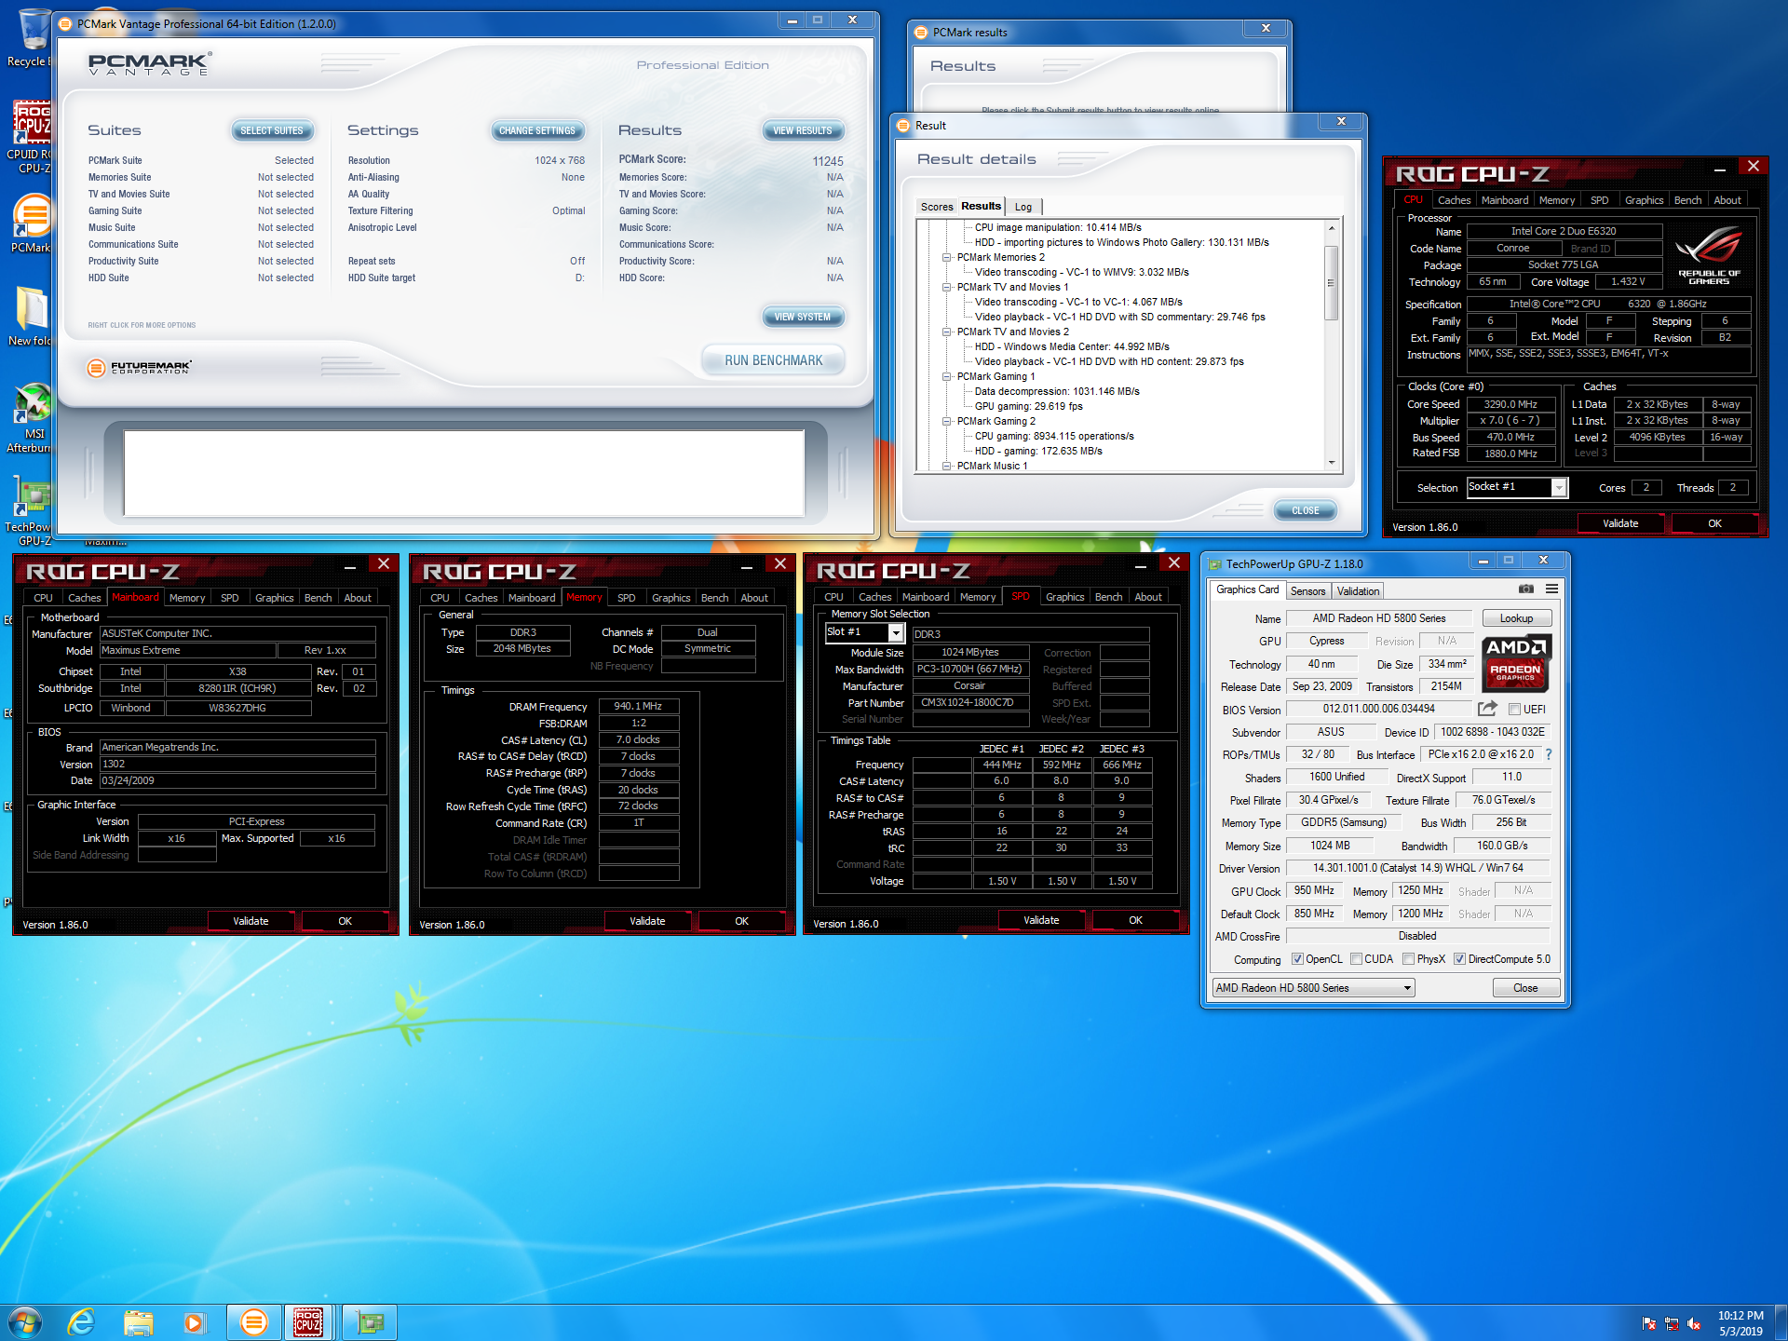
Task: Click the Action Center flag in system tray
Action: (1649, 1323)
